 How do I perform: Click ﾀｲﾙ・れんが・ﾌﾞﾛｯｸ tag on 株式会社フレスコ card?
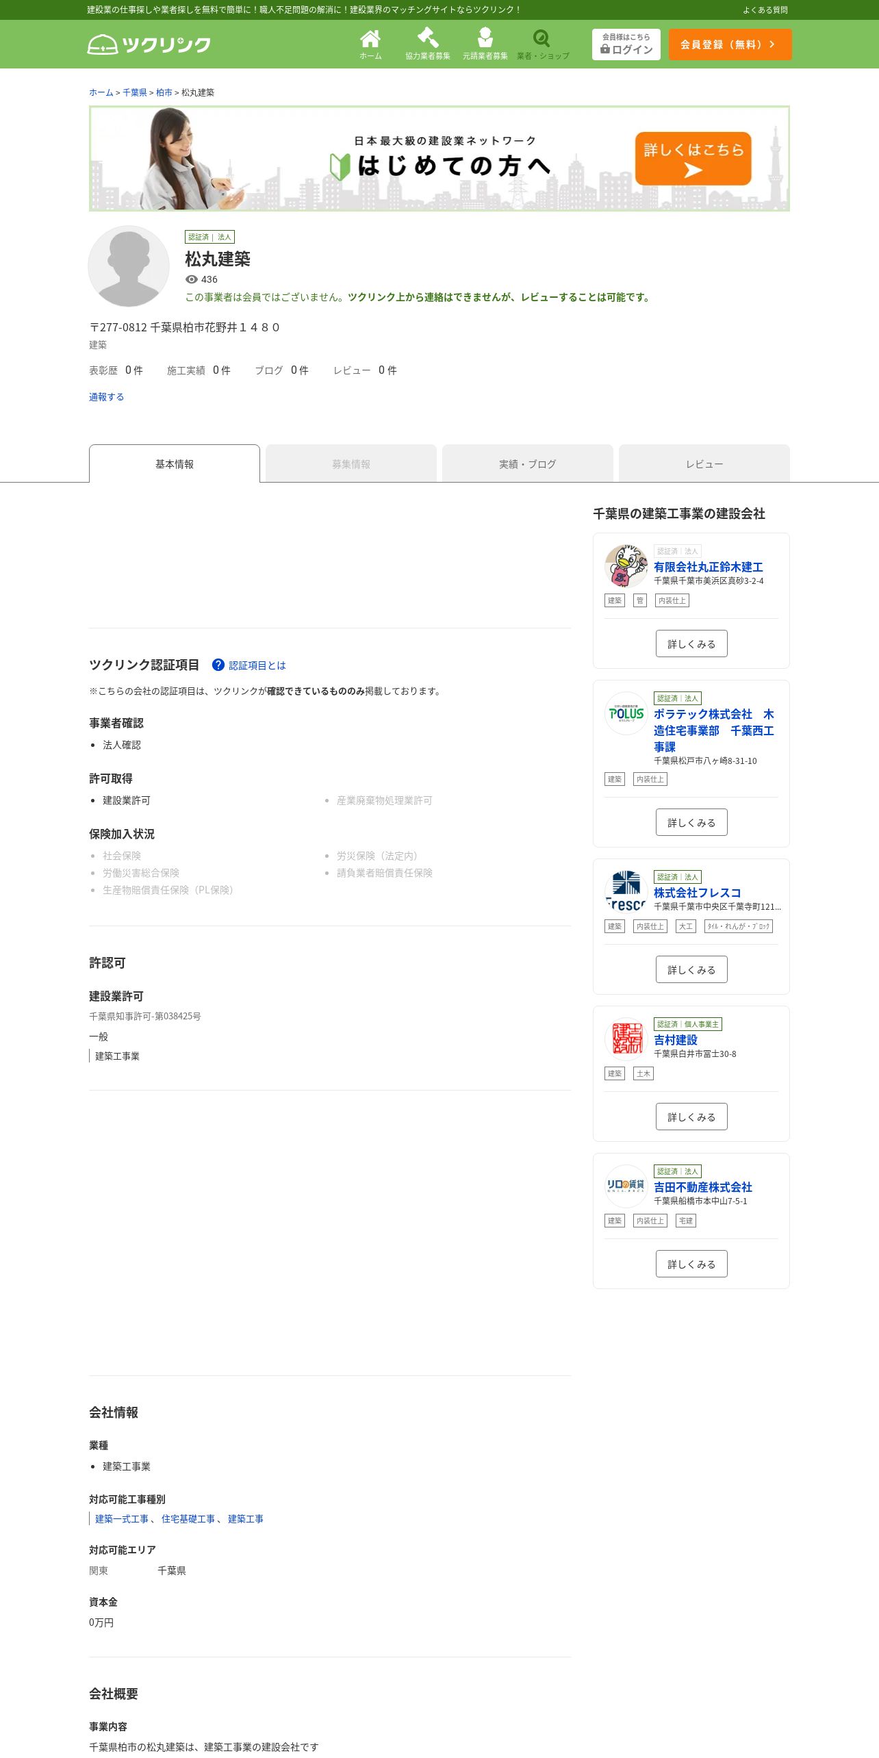(x=739, y=926)
